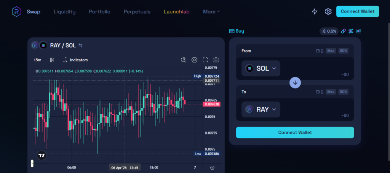This screenshot has width=390, height=173.
Task: Take a chart snapshot with the camera icon
Action: pyautogui.click(x=216, y=60)
